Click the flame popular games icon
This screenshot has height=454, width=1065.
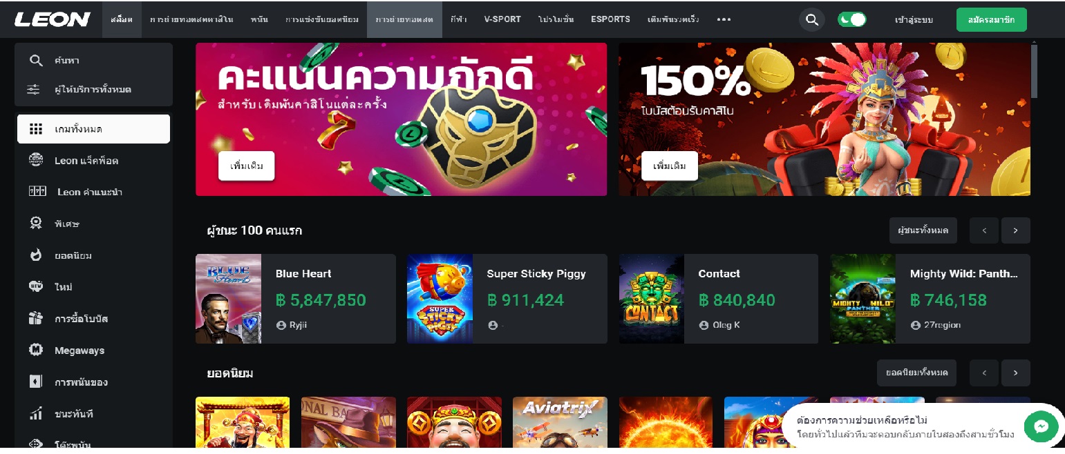(x=36, y=255)
